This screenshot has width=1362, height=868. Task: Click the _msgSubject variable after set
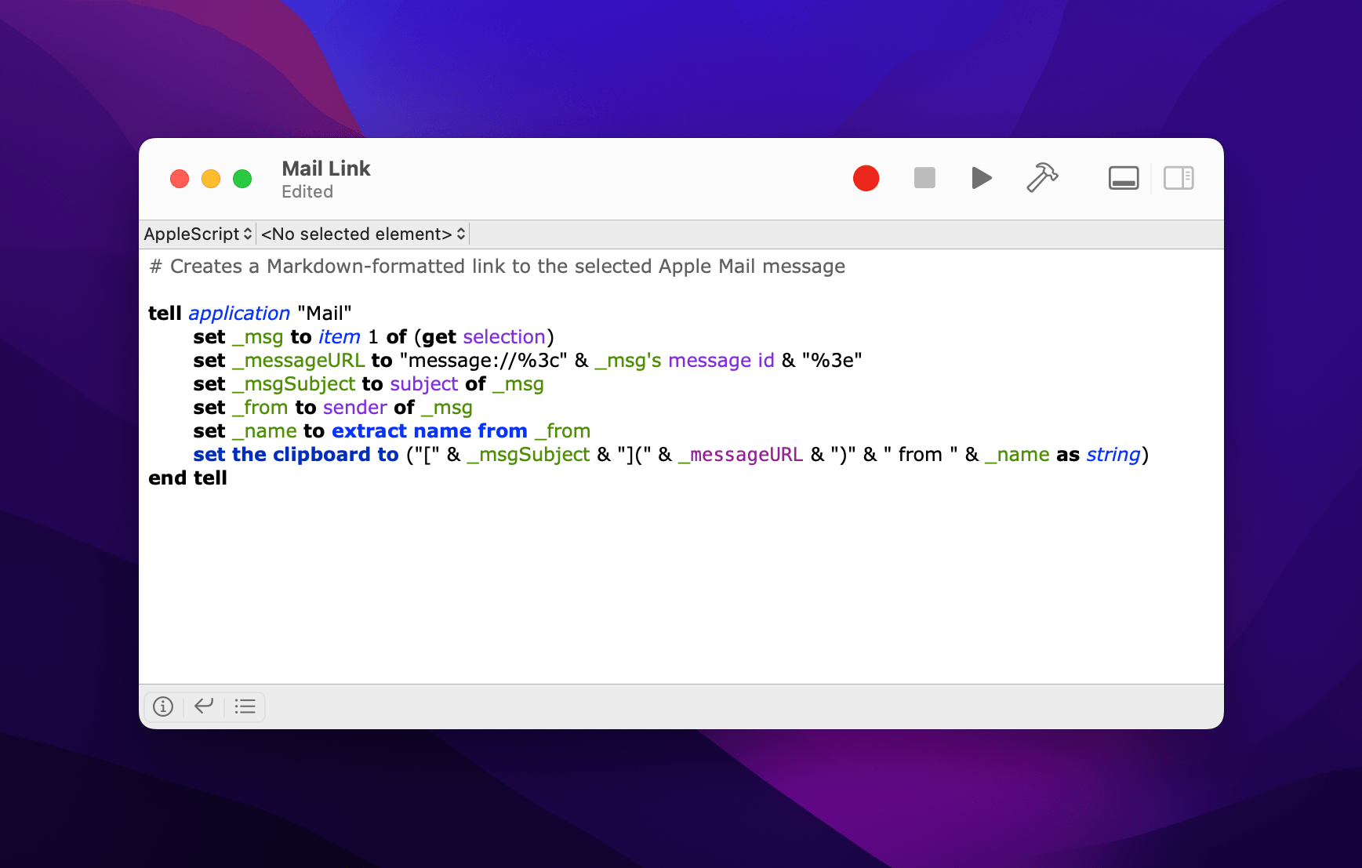pyautogui.click(x=294, y=384)
